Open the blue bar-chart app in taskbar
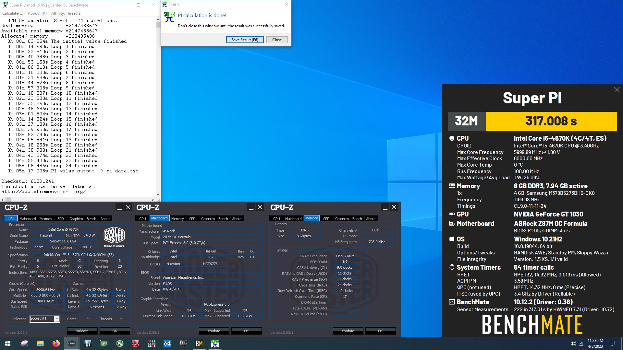Screen dimensions: 623x350 [88, 344]
